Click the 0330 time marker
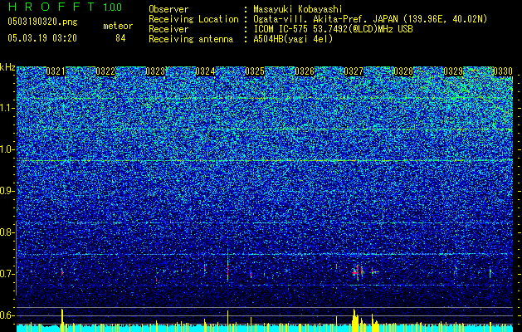The width and height of the screenshot is (522, 332). click(x=503, y=71)
